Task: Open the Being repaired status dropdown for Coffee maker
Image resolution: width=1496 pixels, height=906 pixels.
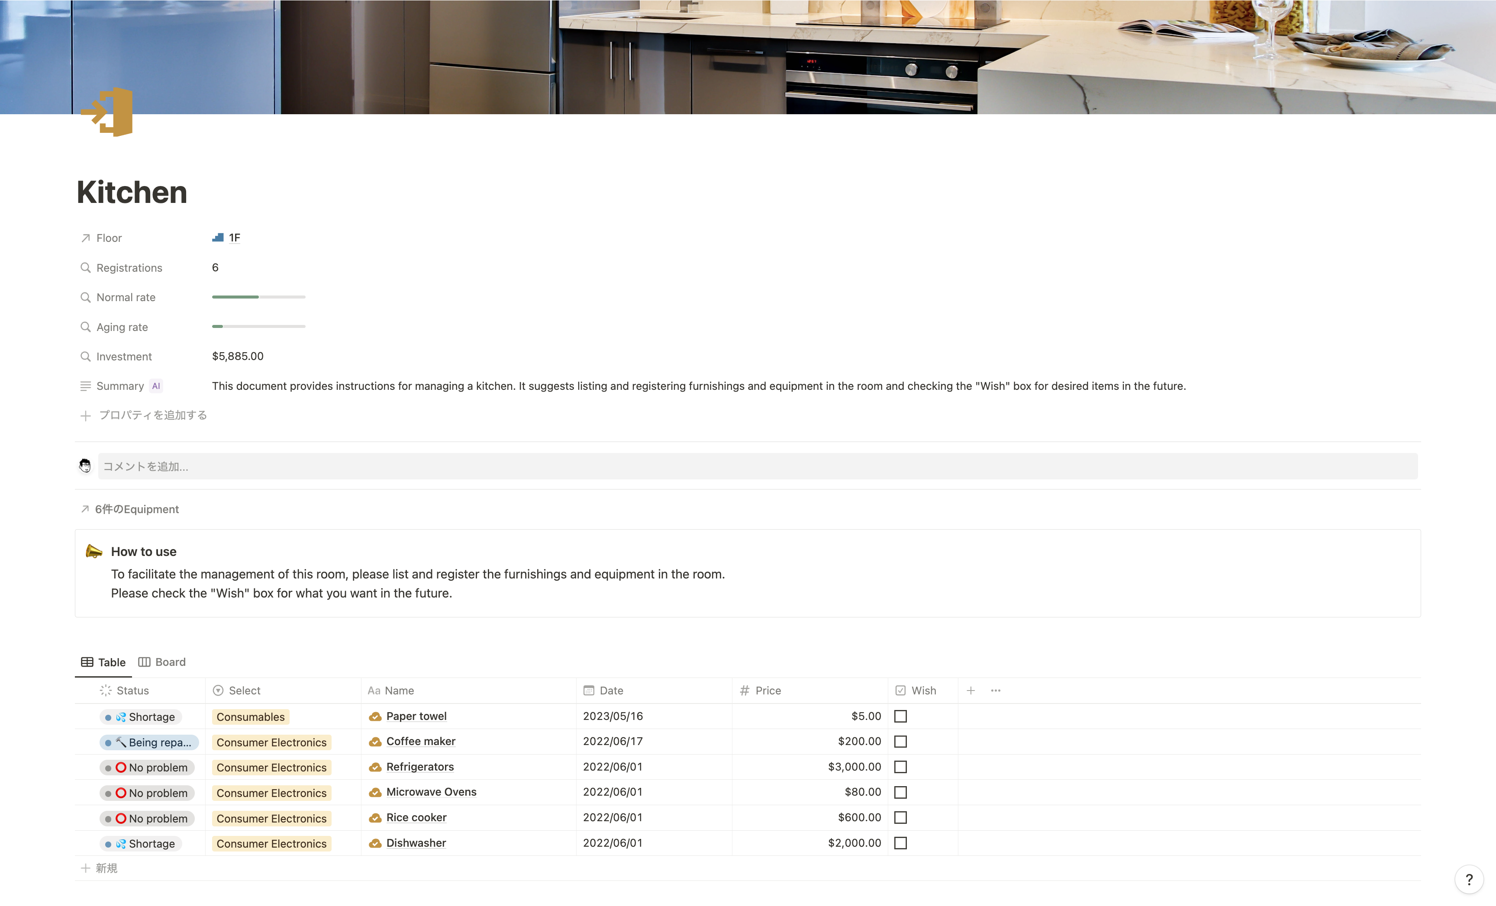Action: tap(149, 742)
